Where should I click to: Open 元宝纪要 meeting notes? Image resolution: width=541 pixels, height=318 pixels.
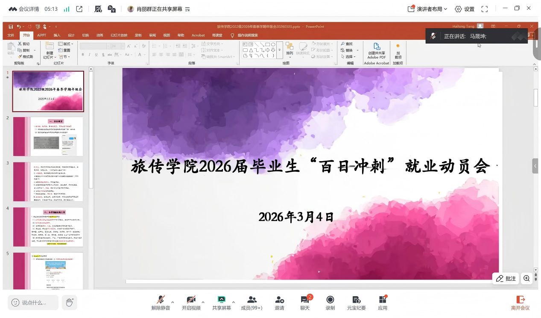(x=356, y=303)
